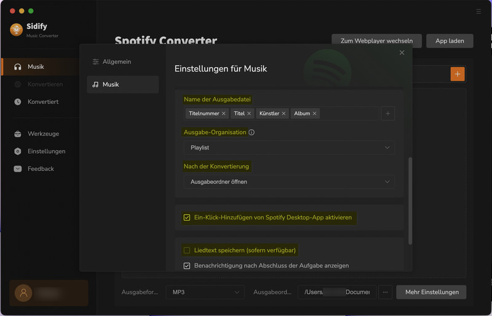Click the App laden button
Screen dimensions: 492x316
pos(450,41)
